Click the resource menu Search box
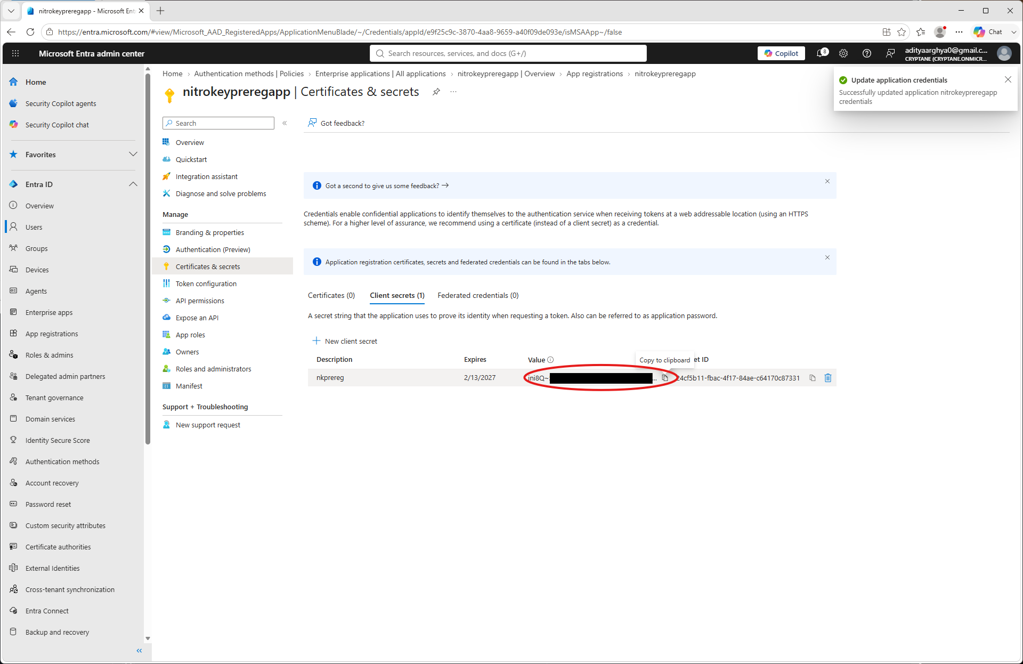The image size is (1023, 664). click(x=218, y=123)
